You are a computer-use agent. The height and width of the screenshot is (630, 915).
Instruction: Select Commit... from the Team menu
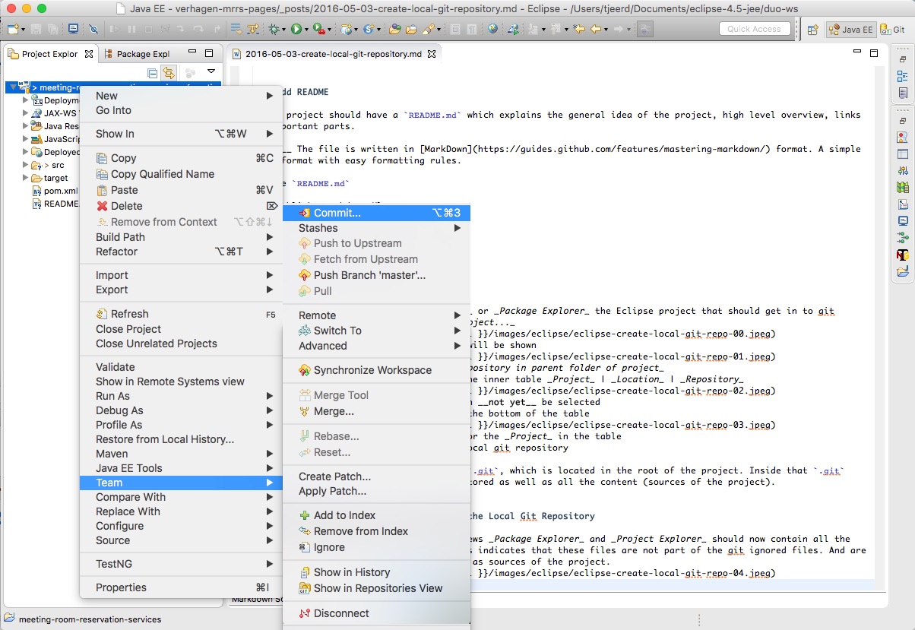coord(340,213)
